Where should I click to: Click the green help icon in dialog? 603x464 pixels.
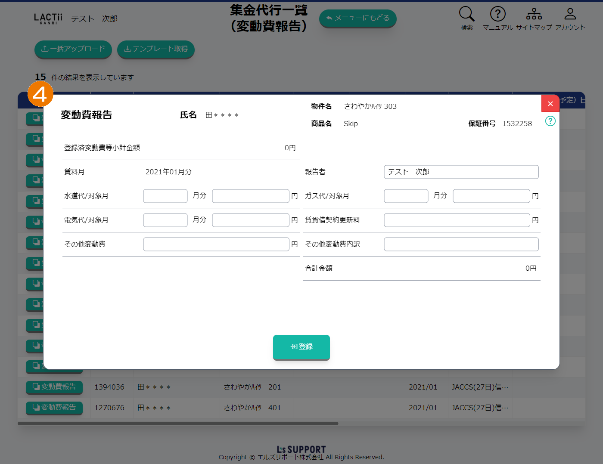pos(550,121)
